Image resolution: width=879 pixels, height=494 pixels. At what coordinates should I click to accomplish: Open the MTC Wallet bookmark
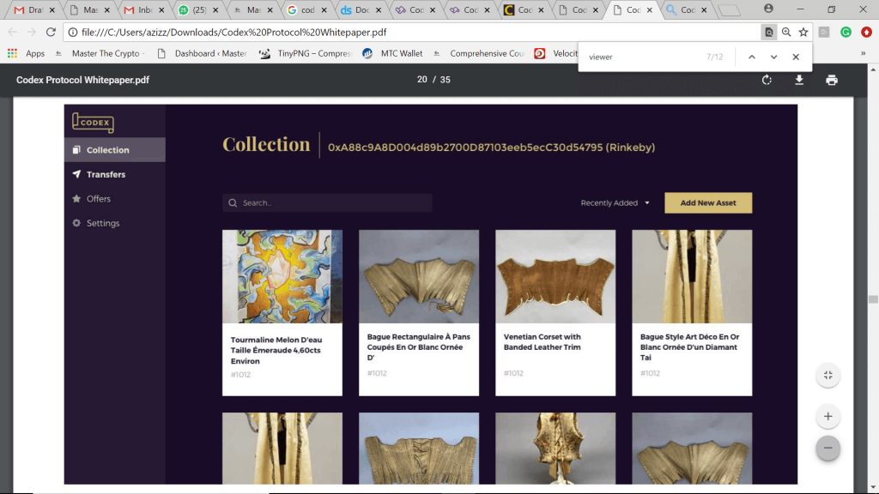pos(392,53)
